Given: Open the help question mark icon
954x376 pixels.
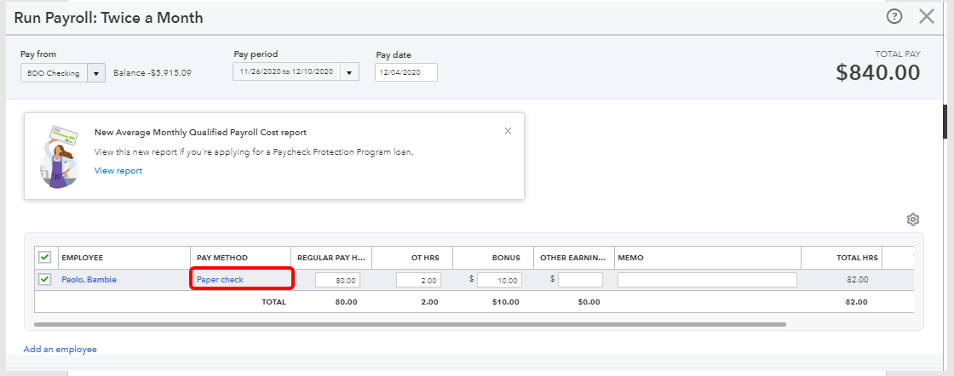Looking at the screenshot, I should point(894,16).
